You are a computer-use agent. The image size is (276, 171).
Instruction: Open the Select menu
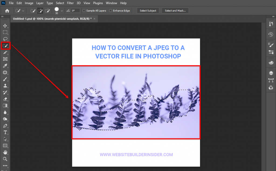coord(60,3)
